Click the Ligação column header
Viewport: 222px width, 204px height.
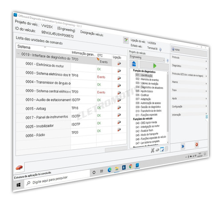tap(119, 58)
